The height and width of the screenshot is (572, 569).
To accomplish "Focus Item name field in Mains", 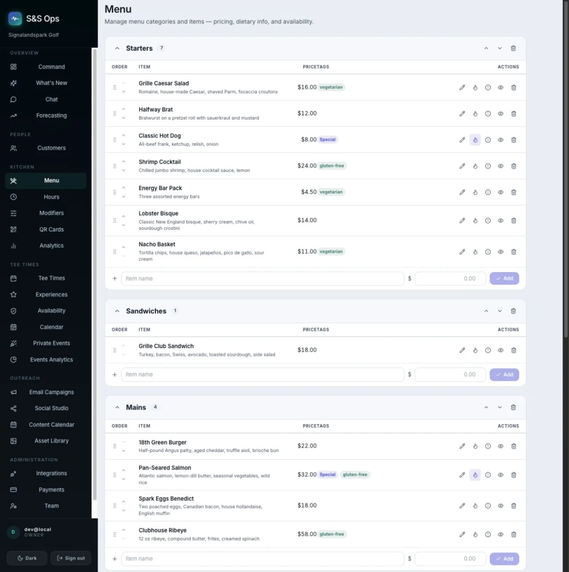I will coord(263,559).
